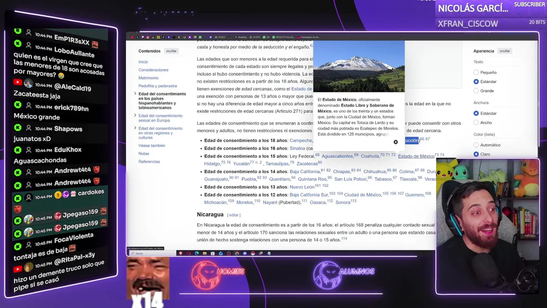Open the Descargador de vid... bookmark
Viewport: 547px width, 308px height.
click(308, 37)
